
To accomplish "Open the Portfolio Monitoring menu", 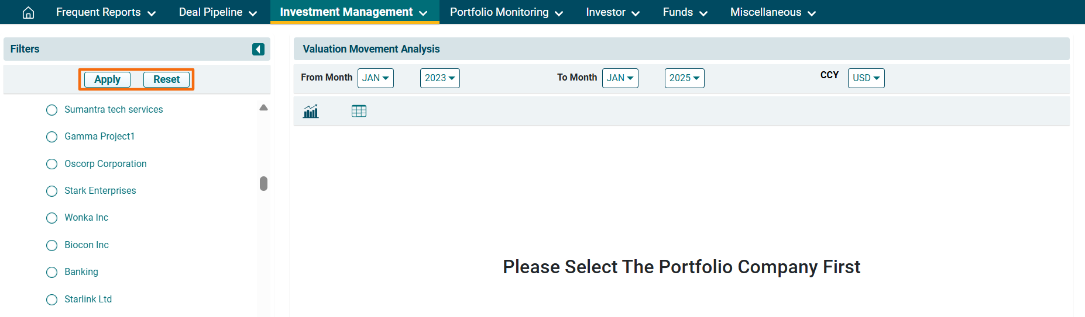I will pos(506,12).
